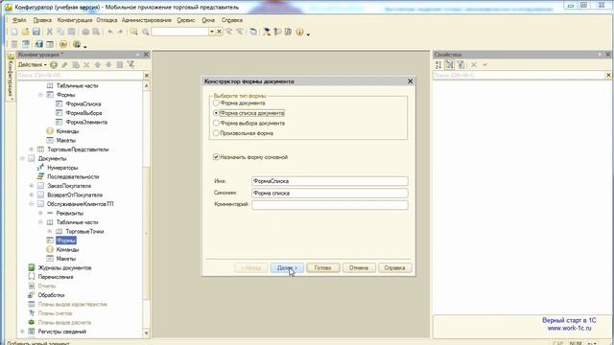
Task: Click the 'Синоним' input field
Action: 330,193
